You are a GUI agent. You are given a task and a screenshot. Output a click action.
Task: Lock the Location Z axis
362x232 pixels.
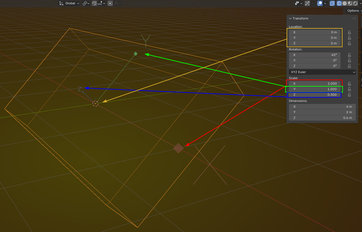(350, 43)
